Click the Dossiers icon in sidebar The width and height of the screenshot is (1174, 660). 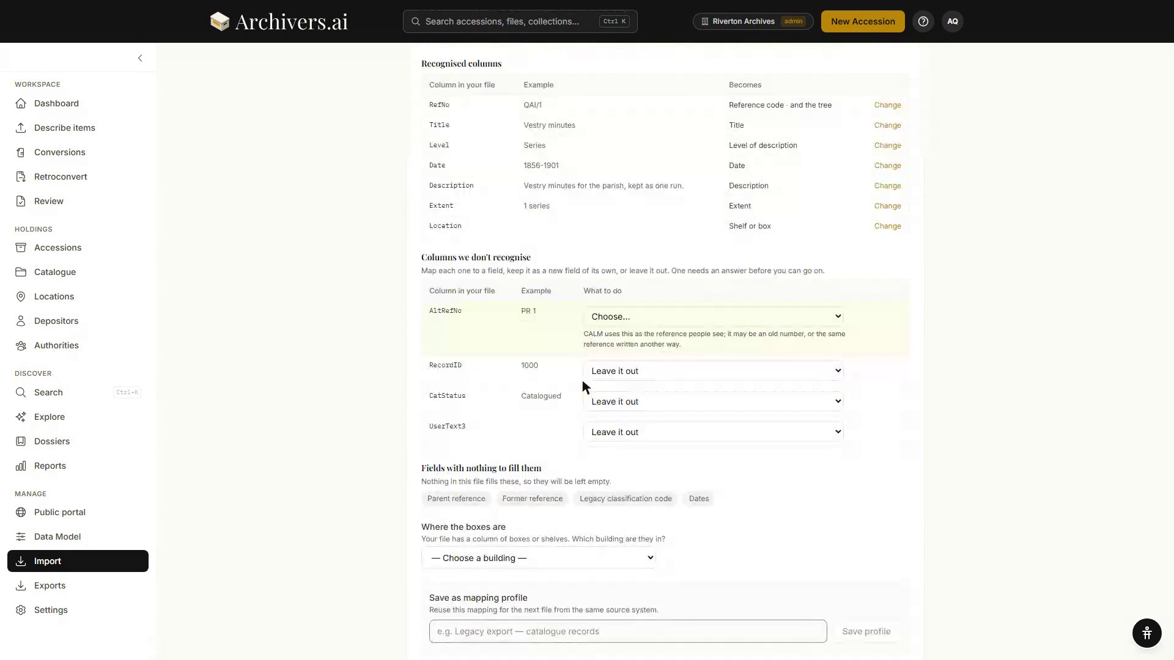click(21, 441)
